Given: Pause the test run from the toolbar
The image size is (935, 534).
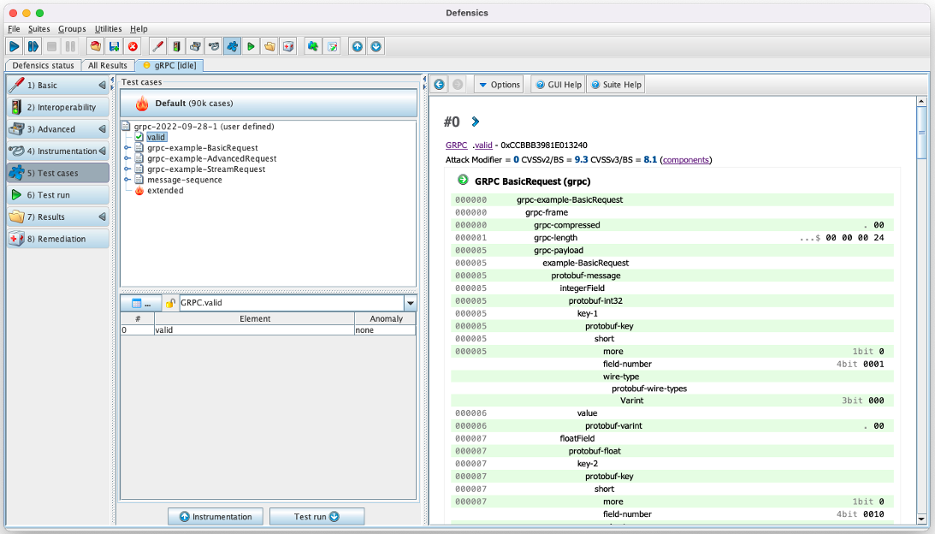Looking at the screenshot, I should click(x=71, y=46).
